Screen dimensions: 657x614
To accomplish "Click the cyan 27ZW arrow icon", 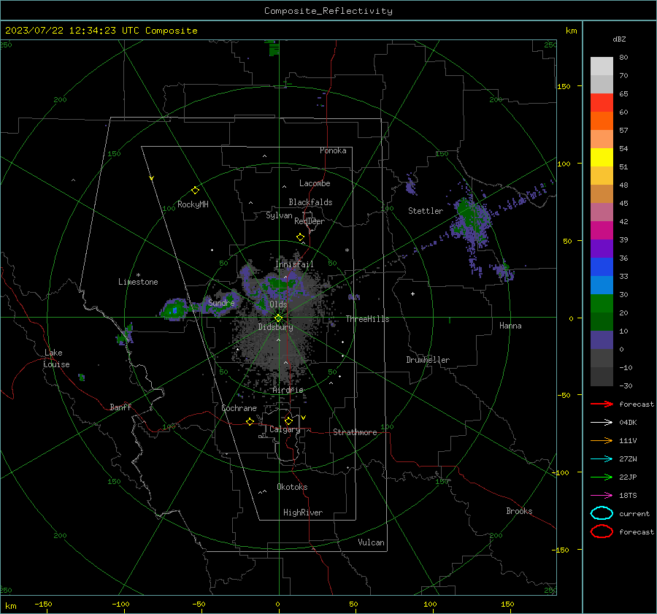I will (602, 459).
